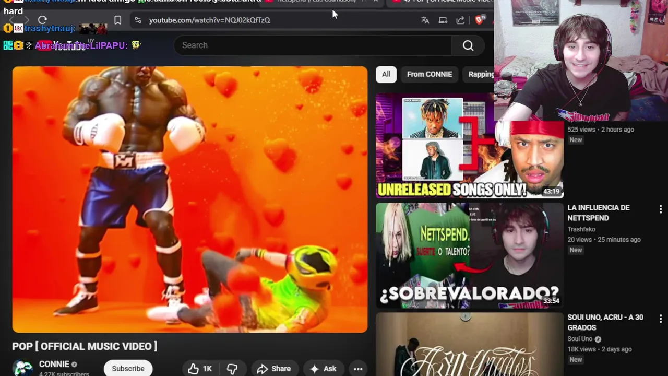Open the Trashfako channel link

[x=581, y=229]
